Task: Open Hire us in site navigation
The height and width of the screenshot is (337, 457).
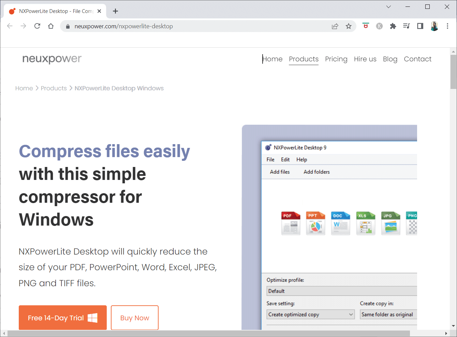Action: [365, 59]
